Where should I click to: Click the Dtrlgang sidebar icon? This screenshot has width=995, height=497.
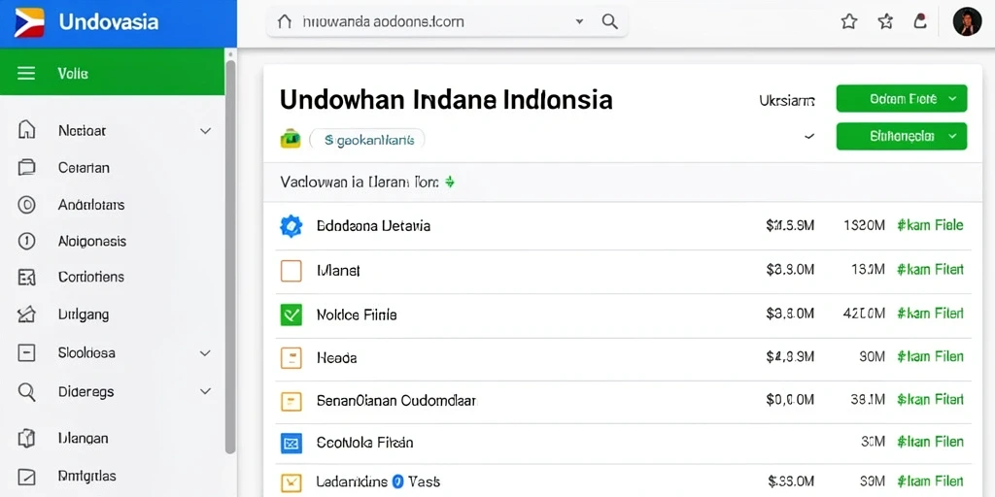(26, 315)
